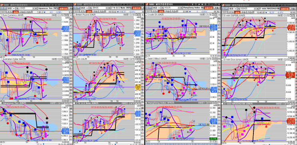Viewport: 297px width, 145px height.
Task: Click 개별 button in E-mini NASDAQ100 window
Action: tap(293, 9)
